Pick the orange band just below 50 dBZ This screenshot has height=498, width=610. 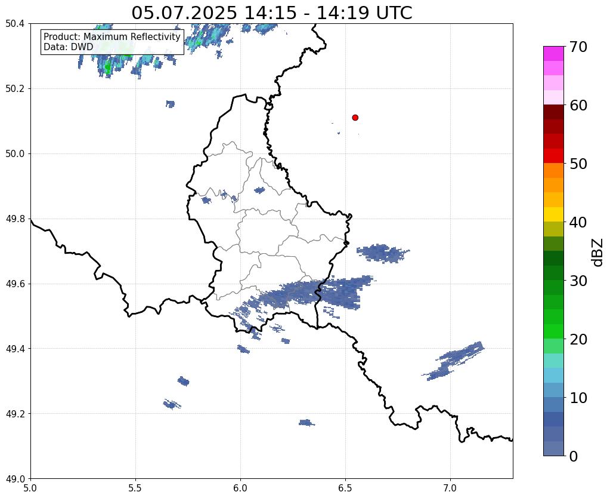(x=553, y=171)
